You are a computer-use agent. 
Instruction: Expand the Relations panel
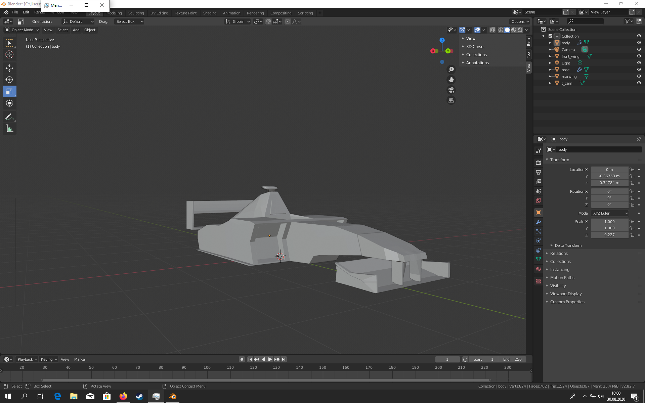click(559, 254)
